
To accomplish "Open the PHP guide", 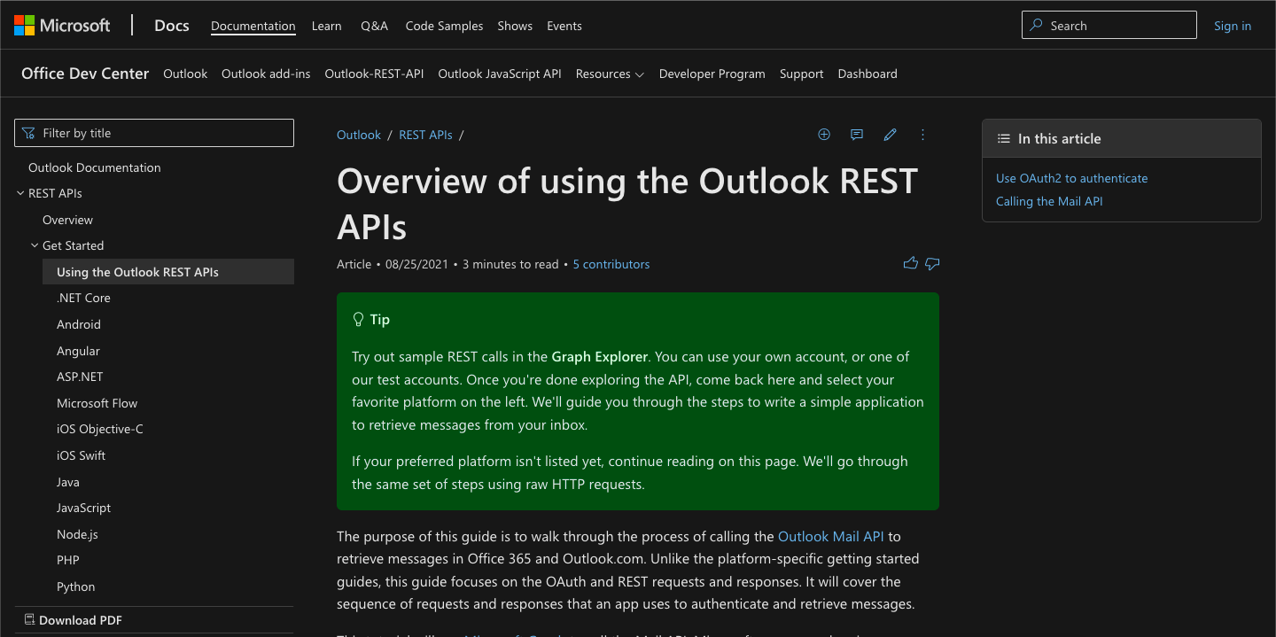I will [68, 560].
